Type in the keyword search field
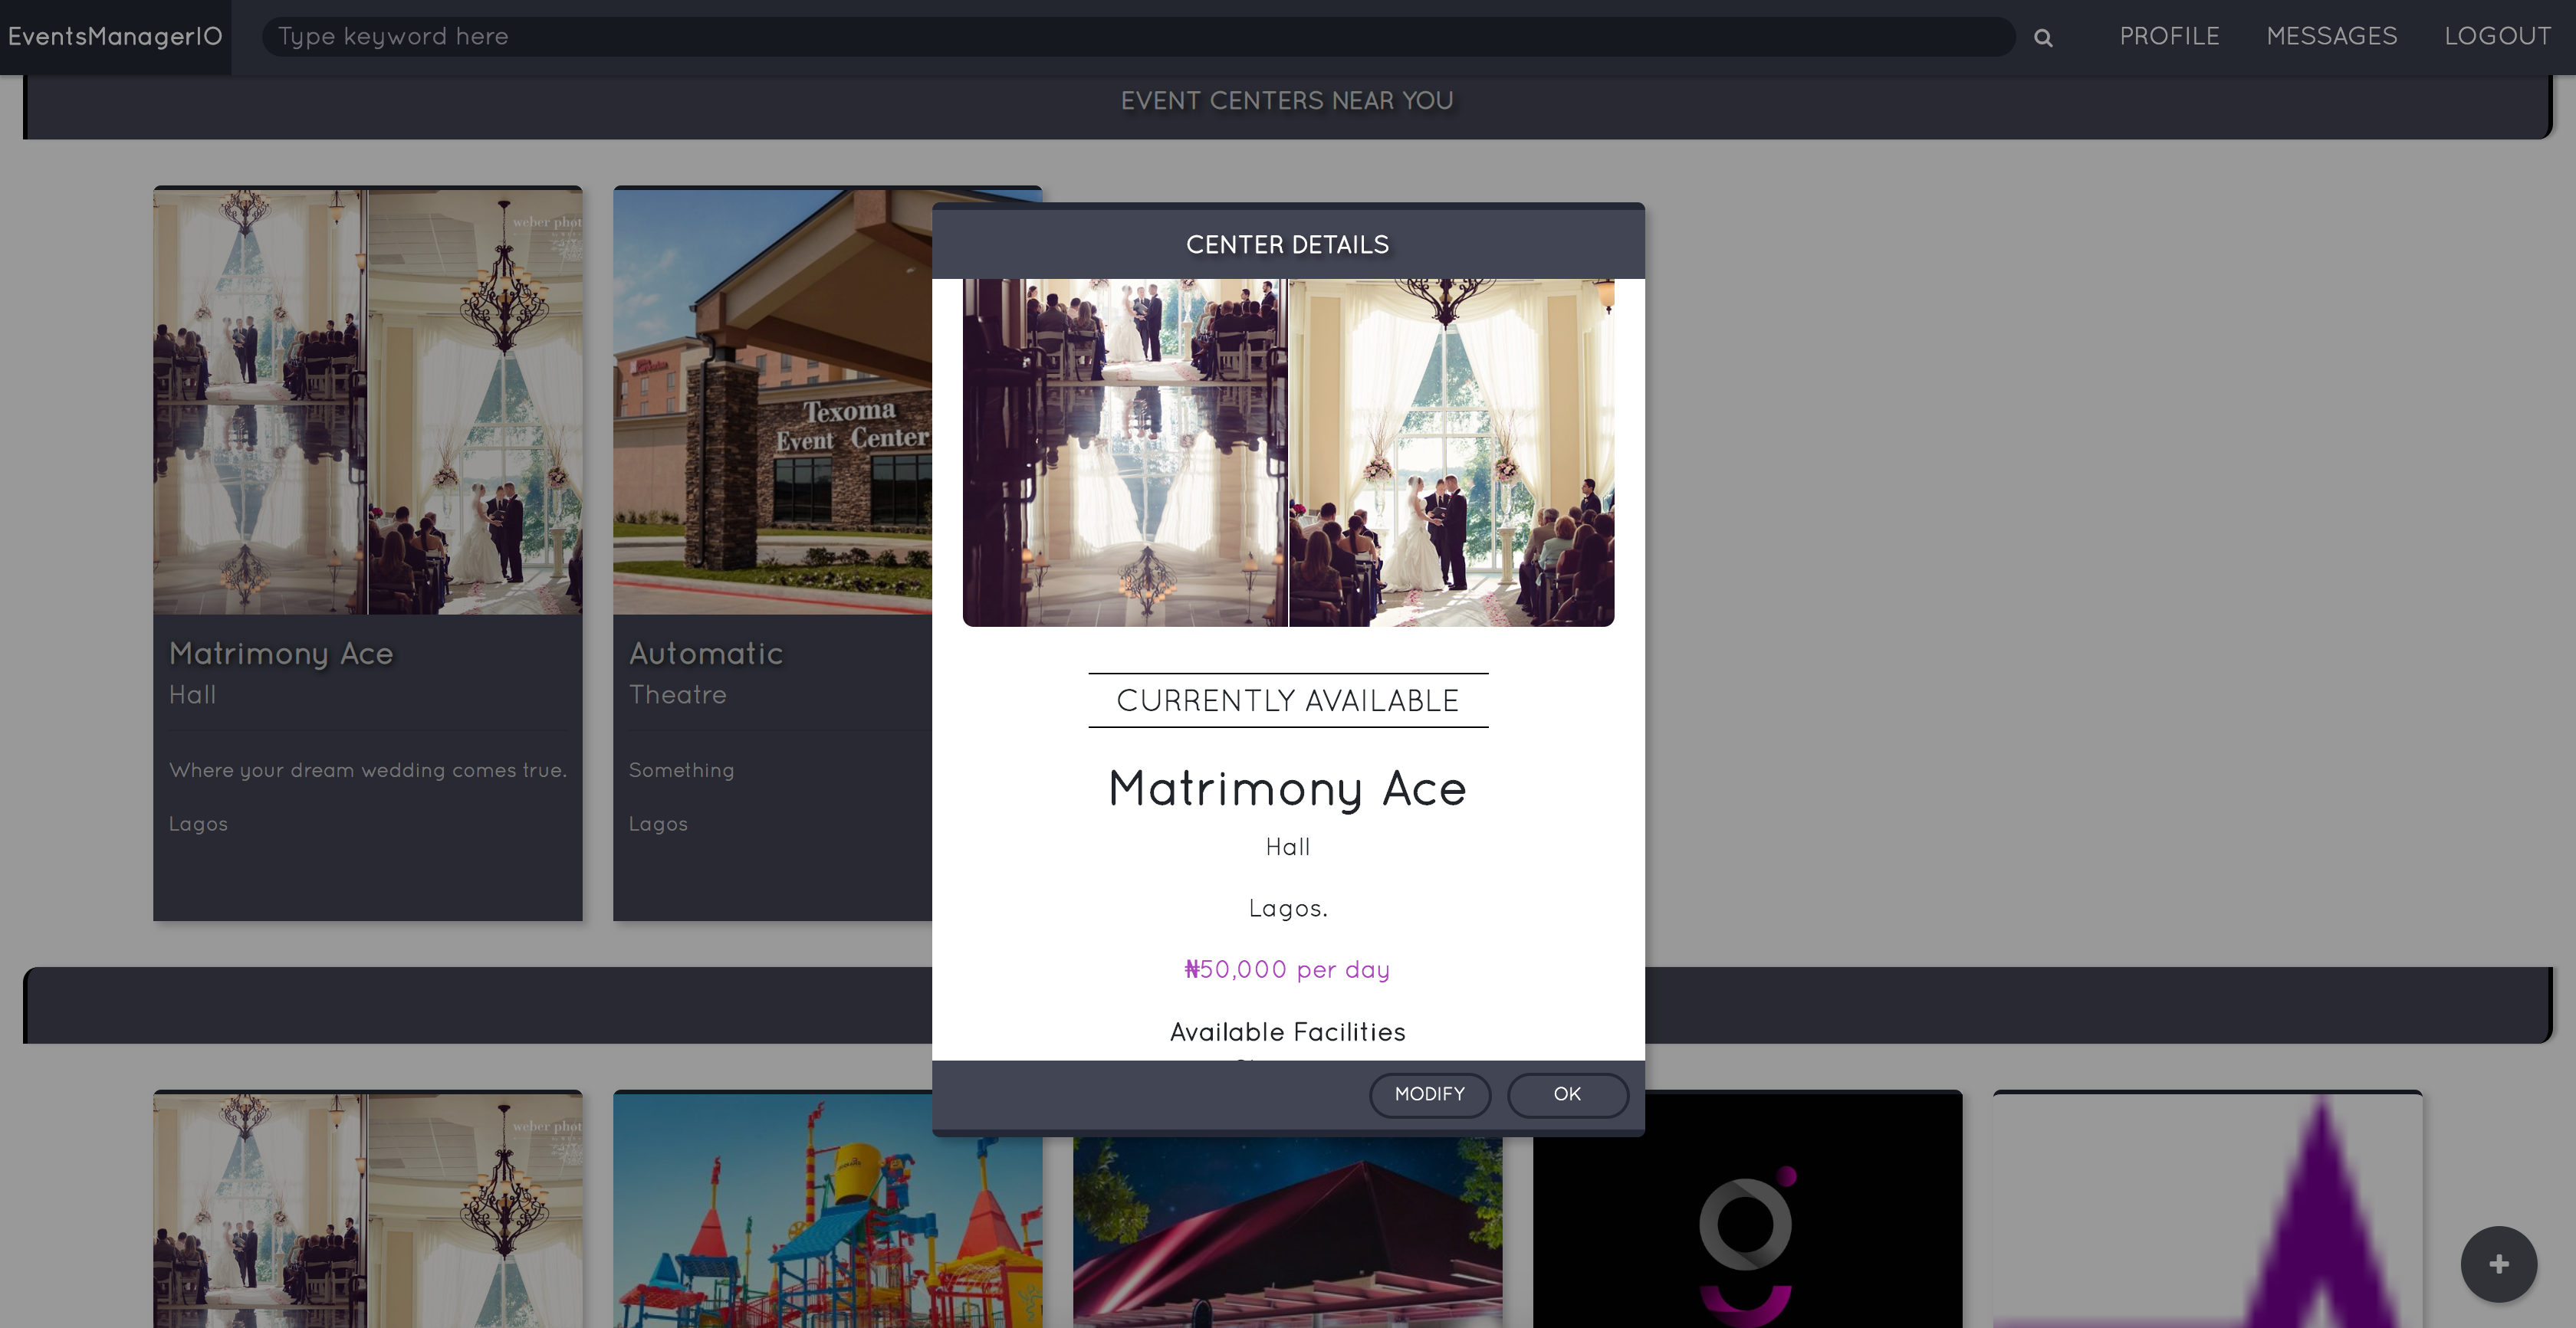This screenshot has width=2576, height=1328. 1136,37
